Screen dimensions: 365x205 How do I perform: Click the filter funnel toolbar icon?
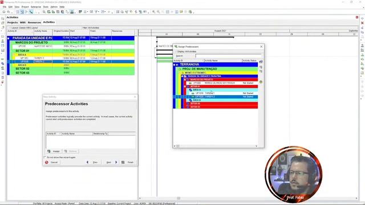coord(96,12)
